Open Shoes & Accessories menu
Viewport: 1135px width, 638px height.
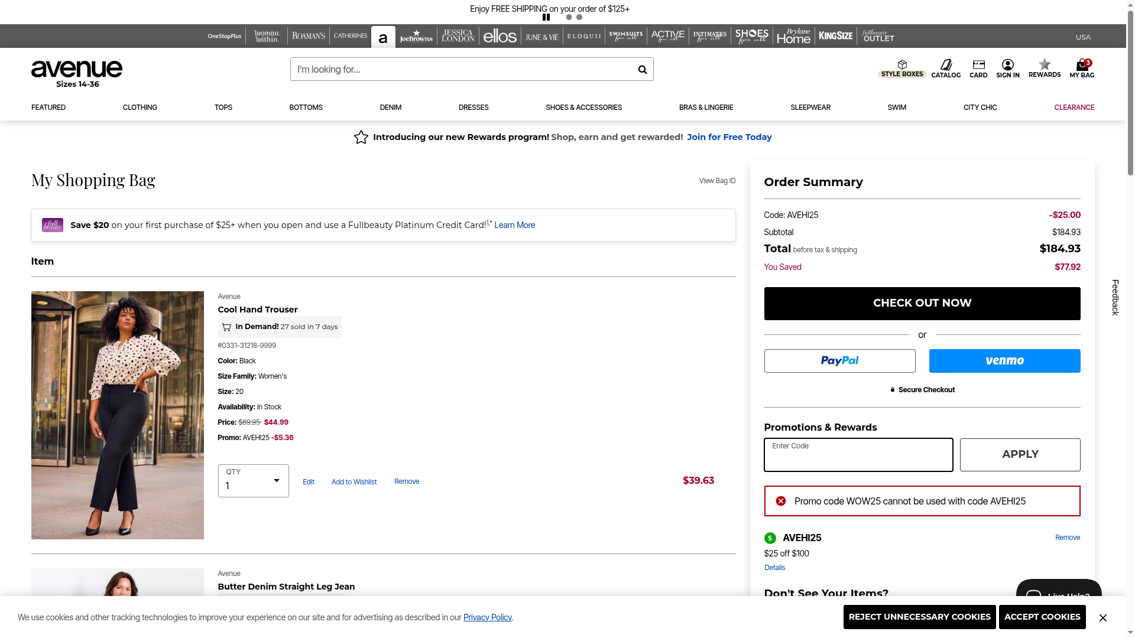pyautogui.click(x=584, y=108)
